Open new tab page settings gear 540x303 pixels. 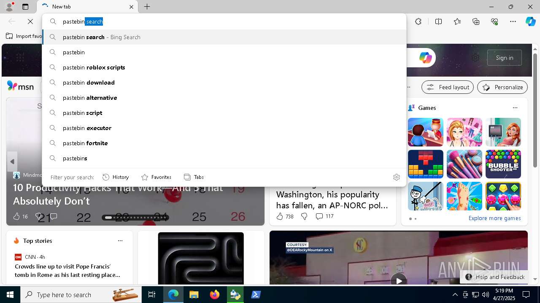[475, 58]
